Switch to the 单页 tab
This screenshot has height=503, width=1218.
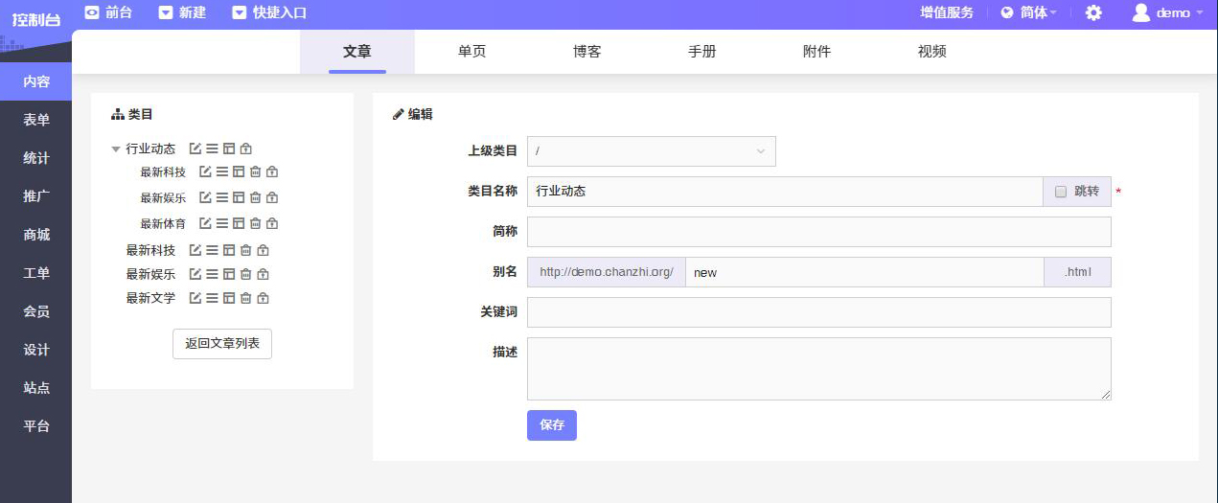click(472, 52)
